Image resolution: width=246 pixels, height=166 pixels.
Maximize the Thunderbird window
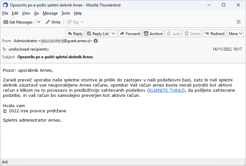coord(224,5)
